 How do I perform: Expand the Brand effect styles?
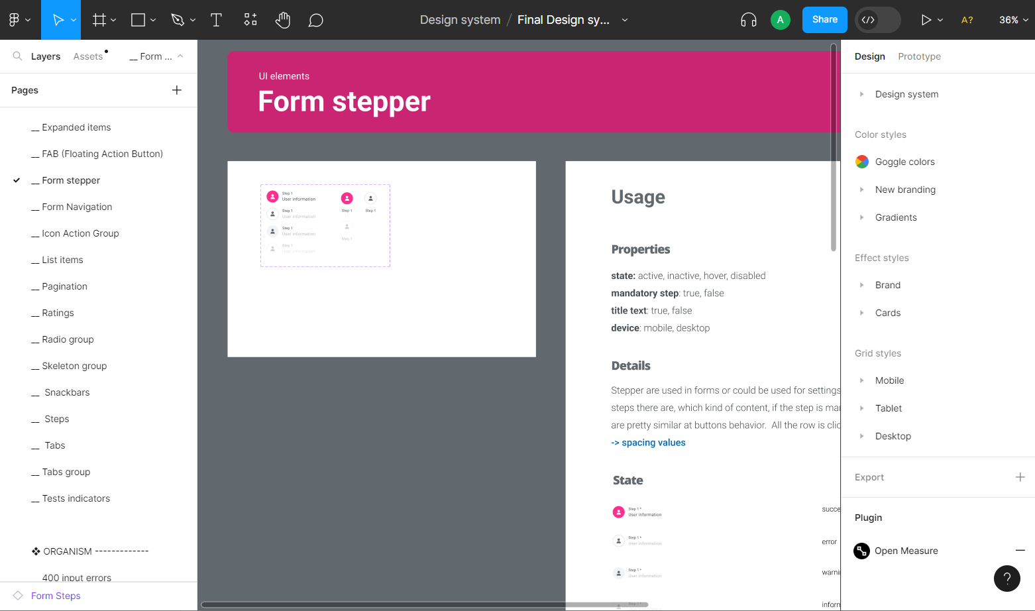point(861,285)
